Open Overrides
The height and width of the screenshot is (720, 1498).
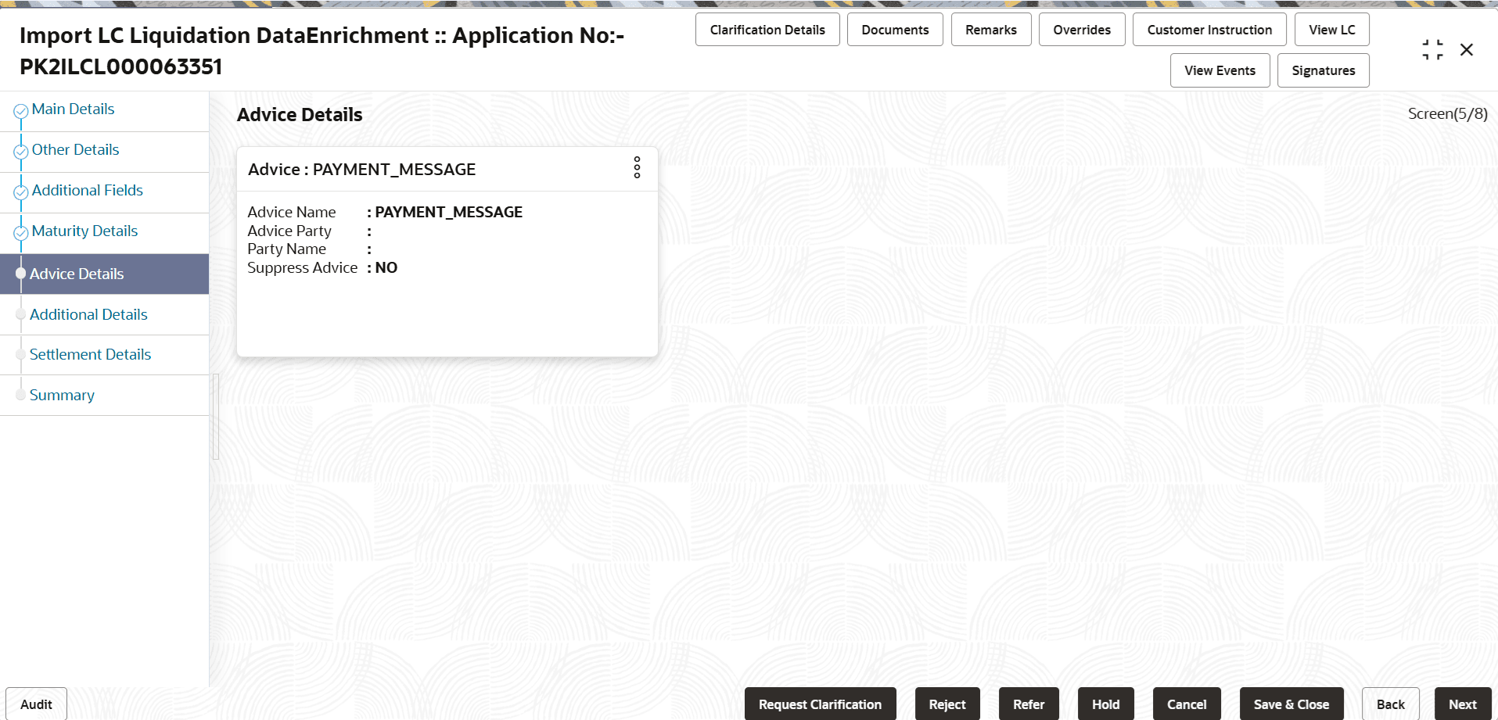click(x=1082, y=30)
